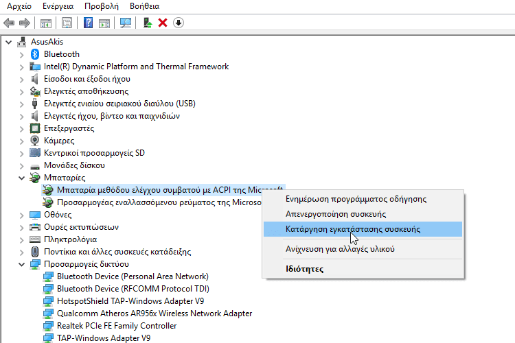Screen dimensions: 515x343
Task: Toggle the action pane toolbar icon
Action: 104,23
